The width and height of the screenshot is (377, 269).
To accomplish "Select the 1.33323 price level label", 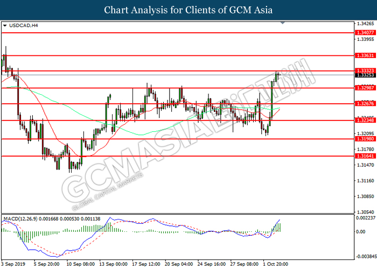I will tap(365, 70).
